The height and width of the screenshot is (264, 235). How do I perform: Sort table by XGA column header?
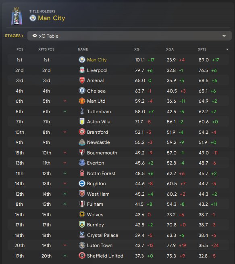pos(170,49)
